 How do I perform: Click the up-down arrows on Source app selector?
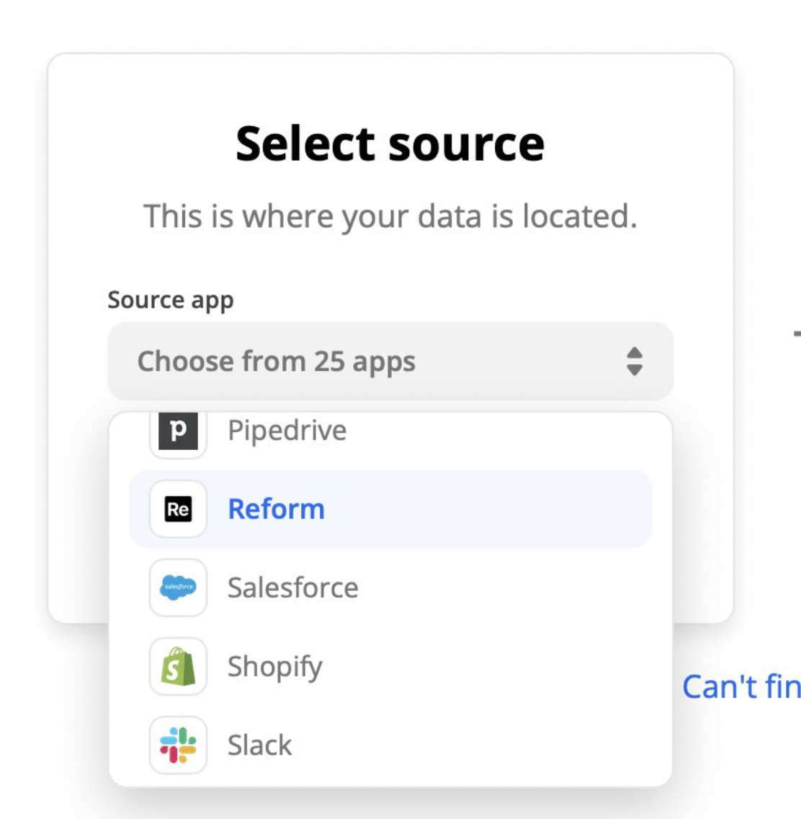[x=634, y=361]
